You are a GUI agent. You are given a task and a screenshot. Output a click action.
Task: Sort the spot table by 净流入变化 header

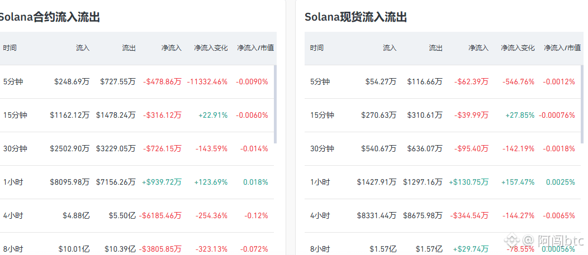[x=518, y=48]
